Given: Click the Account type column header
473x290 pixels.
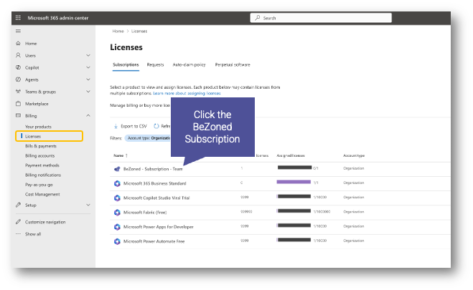Looking at the screenshot, I should pyautogui.click(x=354, y=155).
